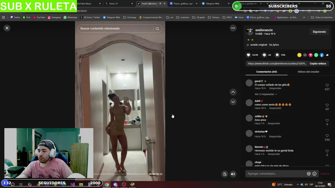Open the invercion bookmarks folder
This screenshot has height=188, width=335.
(182, 17)
